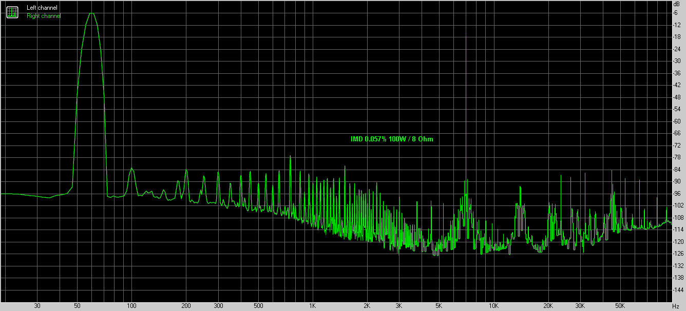Click the "-96" dB scale value
686x311 pixels.
pyautogui.click(x=677, y=194)
